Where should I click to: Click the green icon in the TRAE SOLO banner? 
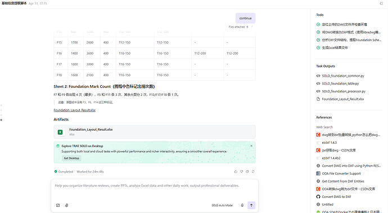pyautogui.click(x=58, y=146)
